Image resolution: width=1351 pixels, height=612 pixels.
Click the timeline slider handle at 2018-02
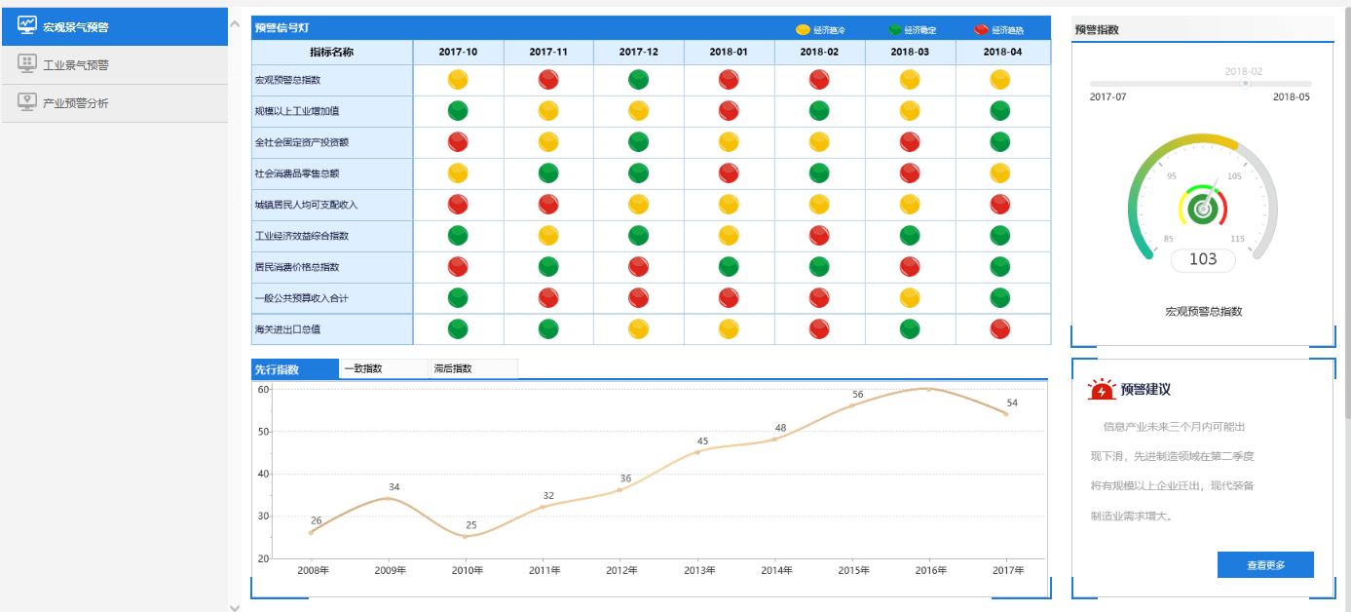pyautogui.click(x=1245, y=84)
